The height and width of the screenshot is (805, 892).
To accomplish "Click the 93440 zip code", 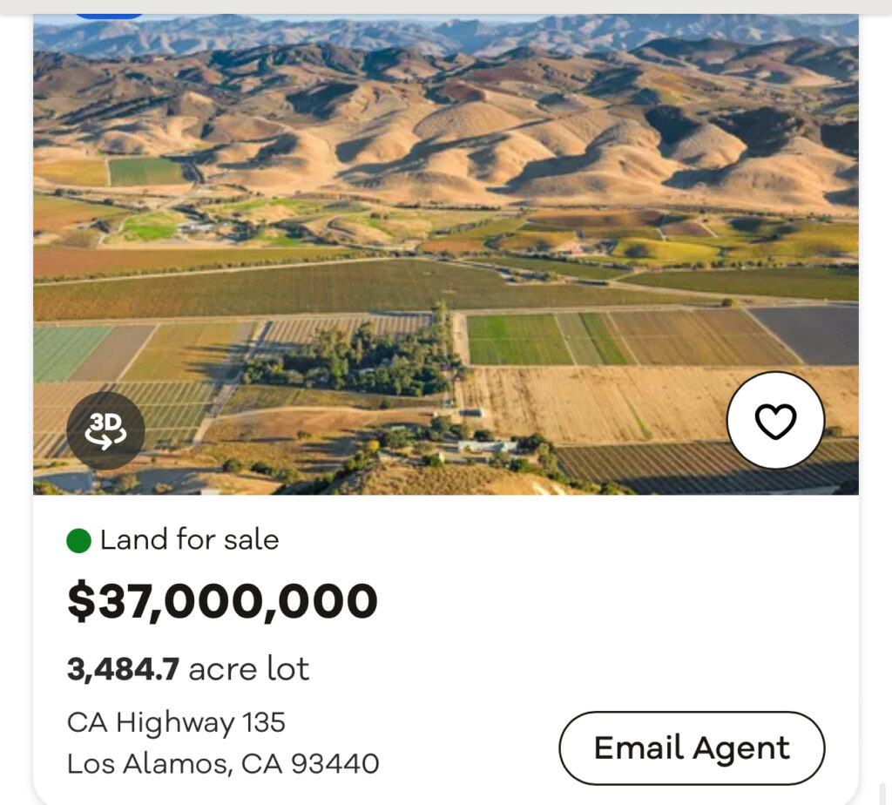I will click(335, 764).
